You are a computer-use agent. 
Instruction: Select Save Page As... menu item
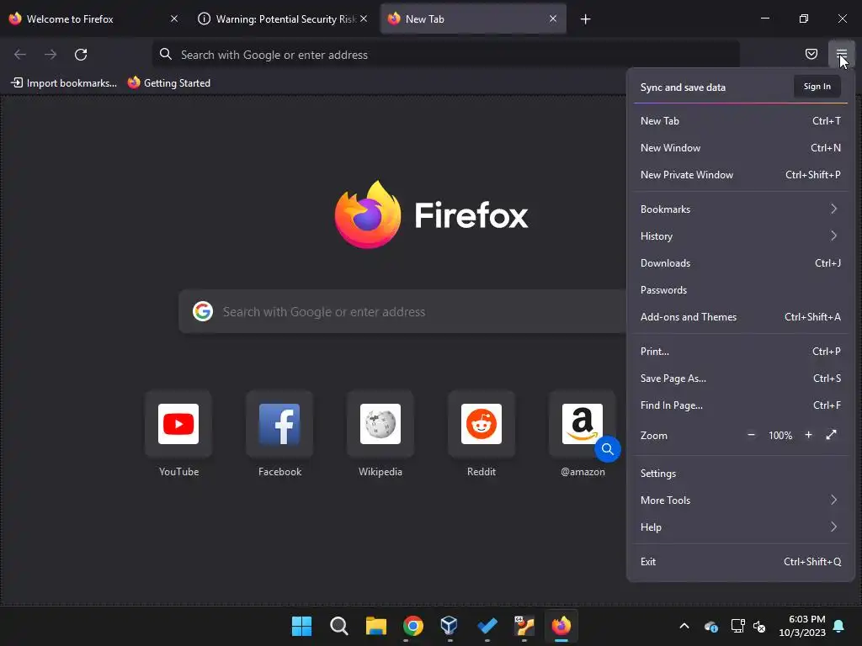tap(740, 379)
